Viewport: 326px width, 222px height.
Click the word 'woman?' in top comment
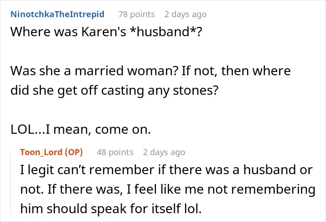tap(153, 71)
